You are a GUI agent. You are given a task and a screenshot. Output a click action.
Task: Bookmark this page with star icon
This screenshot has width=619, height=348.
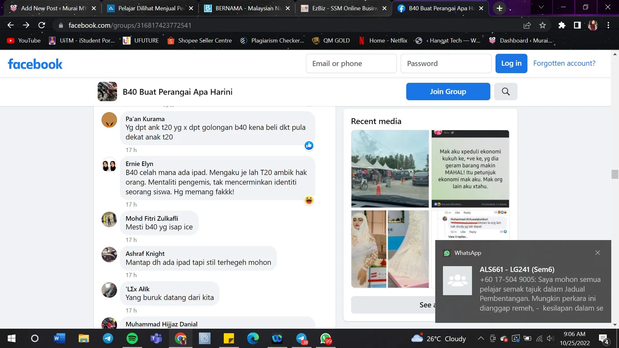[x=543, y=25]
